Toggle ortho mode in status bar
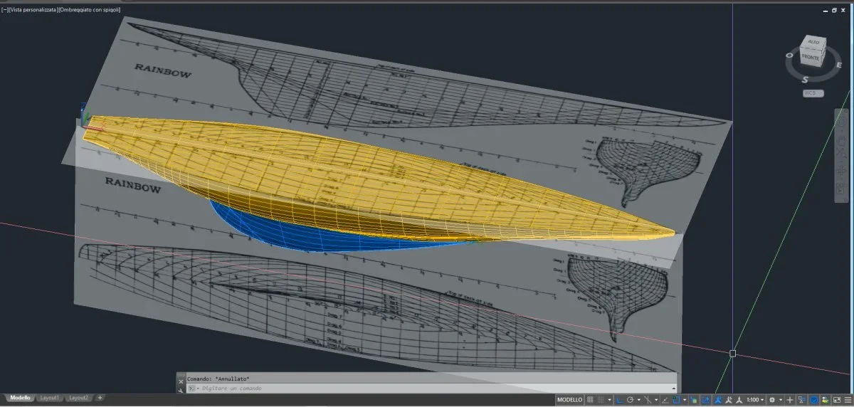Viewport: 854px width, 407px height. (618, 400)
